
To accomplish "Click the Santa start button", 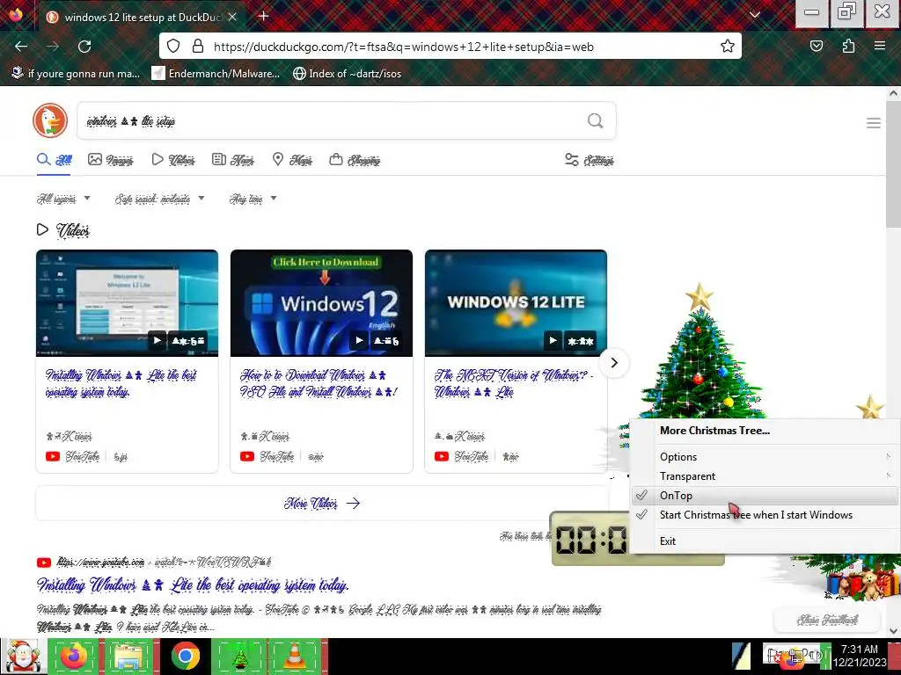I will [23, 657].
